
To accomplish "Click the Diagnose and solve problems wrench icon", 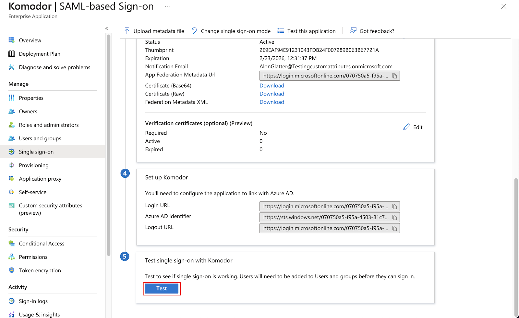I will 11,67.
